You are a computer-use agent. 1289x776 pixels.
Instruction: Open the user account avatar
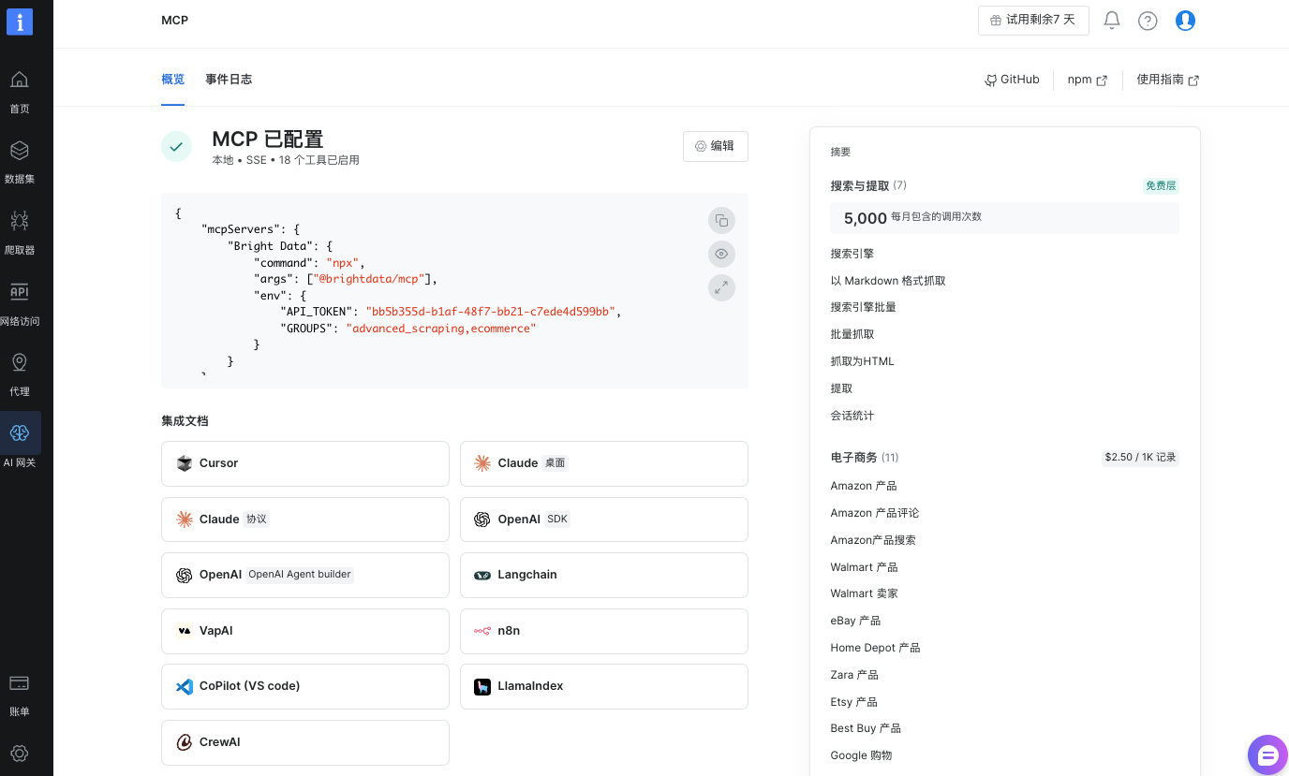tap(1185, 20)
